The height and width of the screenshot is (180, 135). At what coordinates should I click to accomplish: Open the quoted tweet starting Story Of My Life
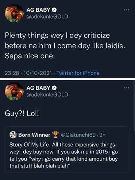tap(67, 149)
